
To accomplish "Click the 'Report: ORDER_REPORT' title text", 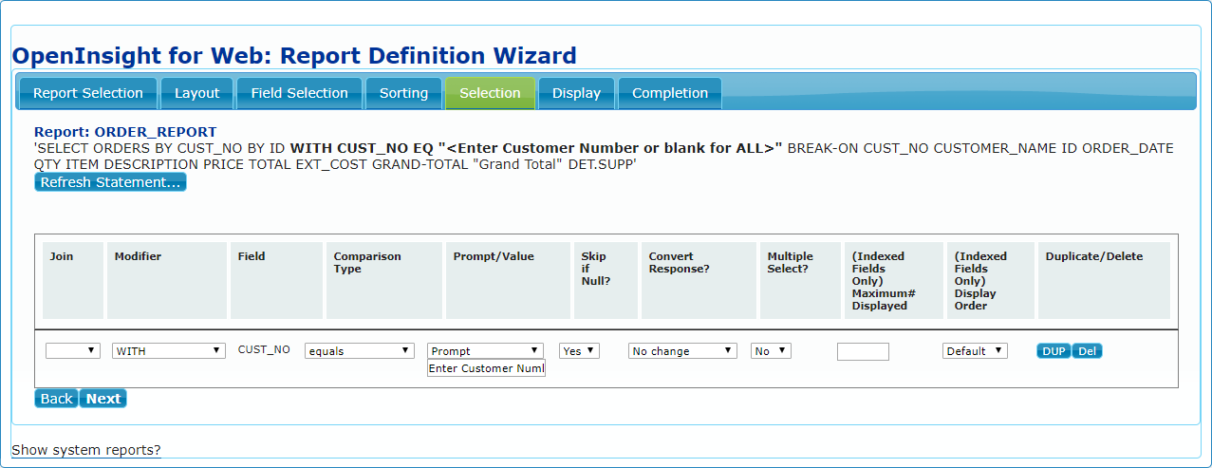I will pyautogui.click(x=125, y=132).
